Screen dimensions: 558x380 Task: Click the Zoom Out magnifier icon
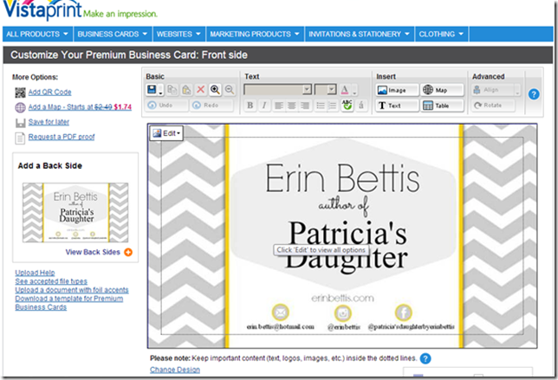click(229, 89)
